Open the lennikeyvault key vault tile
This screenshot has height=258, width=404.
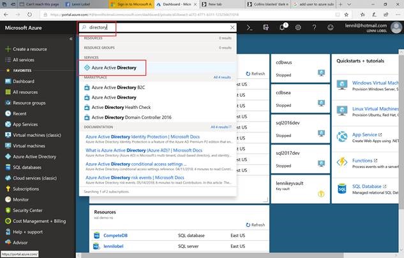point(301,189)
